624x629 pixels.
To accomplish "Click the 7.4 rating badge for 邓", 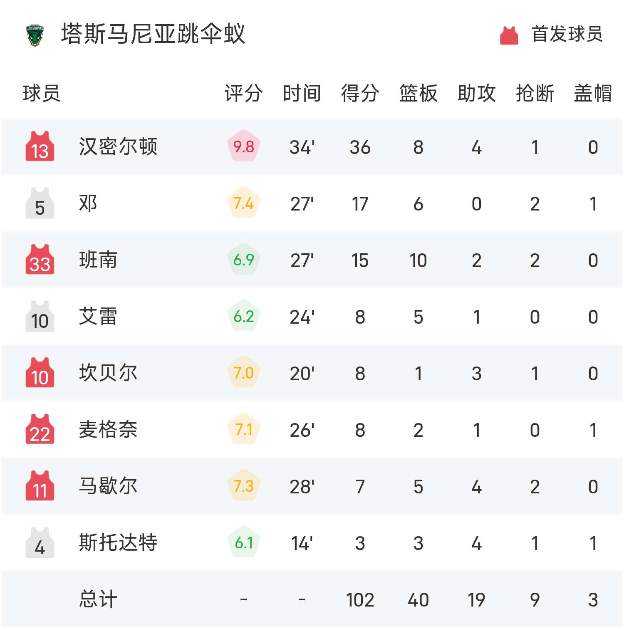I will click(244, 203).
